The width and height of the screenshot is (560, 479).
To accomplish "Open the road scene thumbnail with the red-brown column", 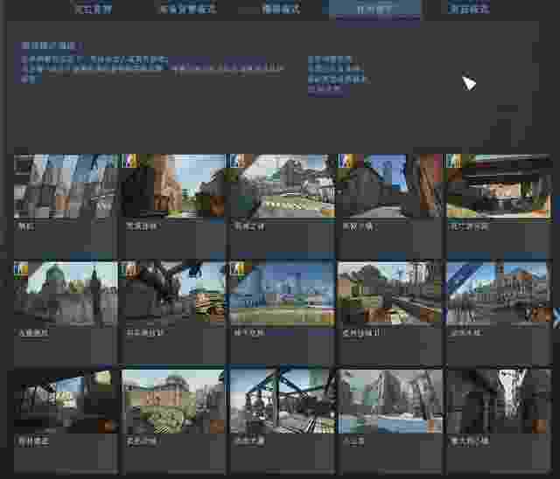I will click(x=391, y=186).
